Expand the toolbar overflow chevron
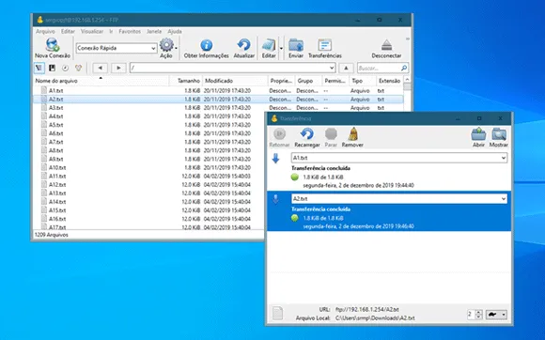 pyautogui.click(x=408, y=39)
